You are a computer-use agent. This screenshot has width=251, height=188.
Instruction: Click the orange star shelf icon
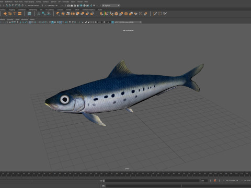coord(5,14)
